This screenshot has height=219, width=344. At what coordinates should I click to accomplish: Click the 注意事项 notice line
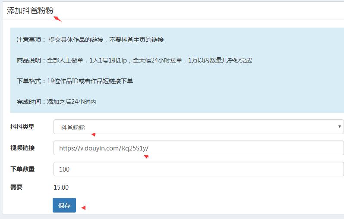(90, 40)
